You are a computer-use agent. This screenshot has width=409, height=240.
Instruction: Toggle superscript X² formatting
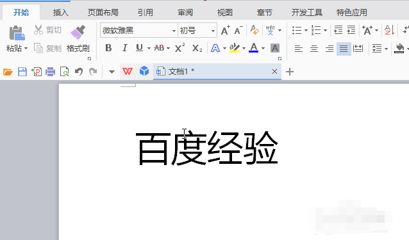point(179,48)
